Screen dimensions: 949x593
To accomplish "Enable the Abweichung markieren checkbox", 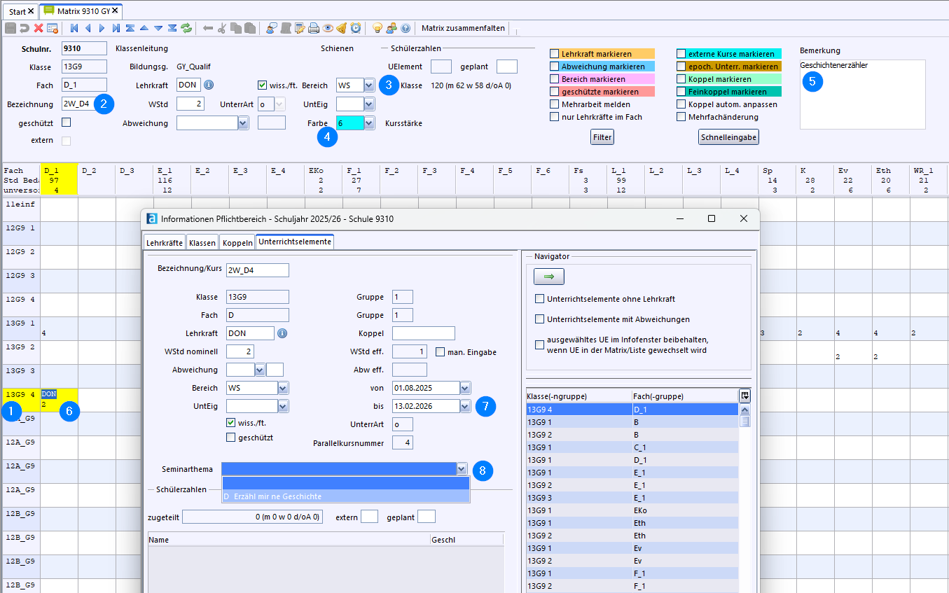I will pyautogui.click(x=554, y=67).
